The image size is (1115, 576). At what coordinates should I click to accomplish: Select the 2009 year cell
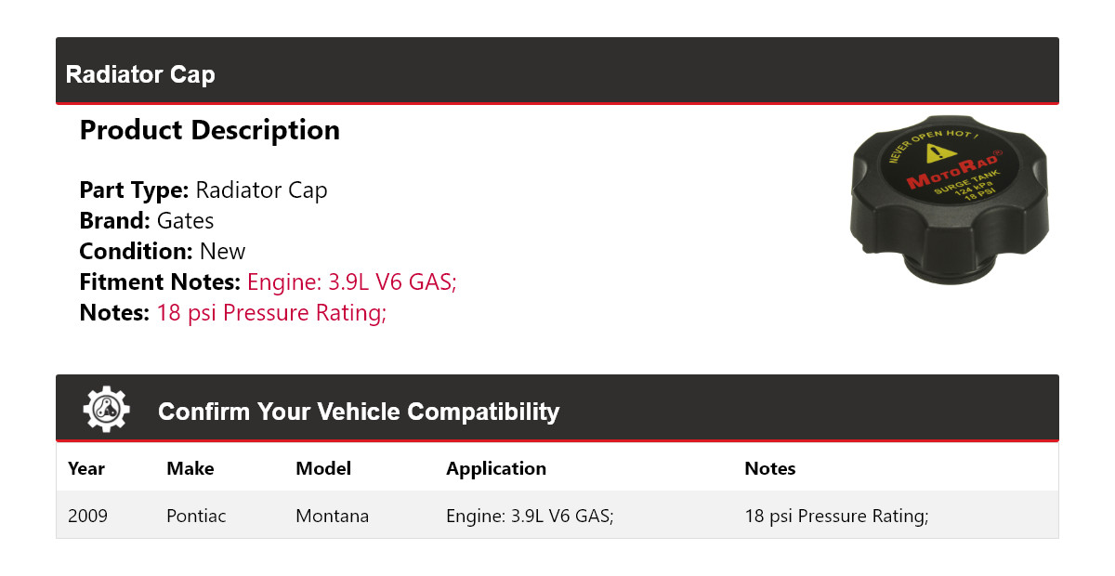pos(87,516)
